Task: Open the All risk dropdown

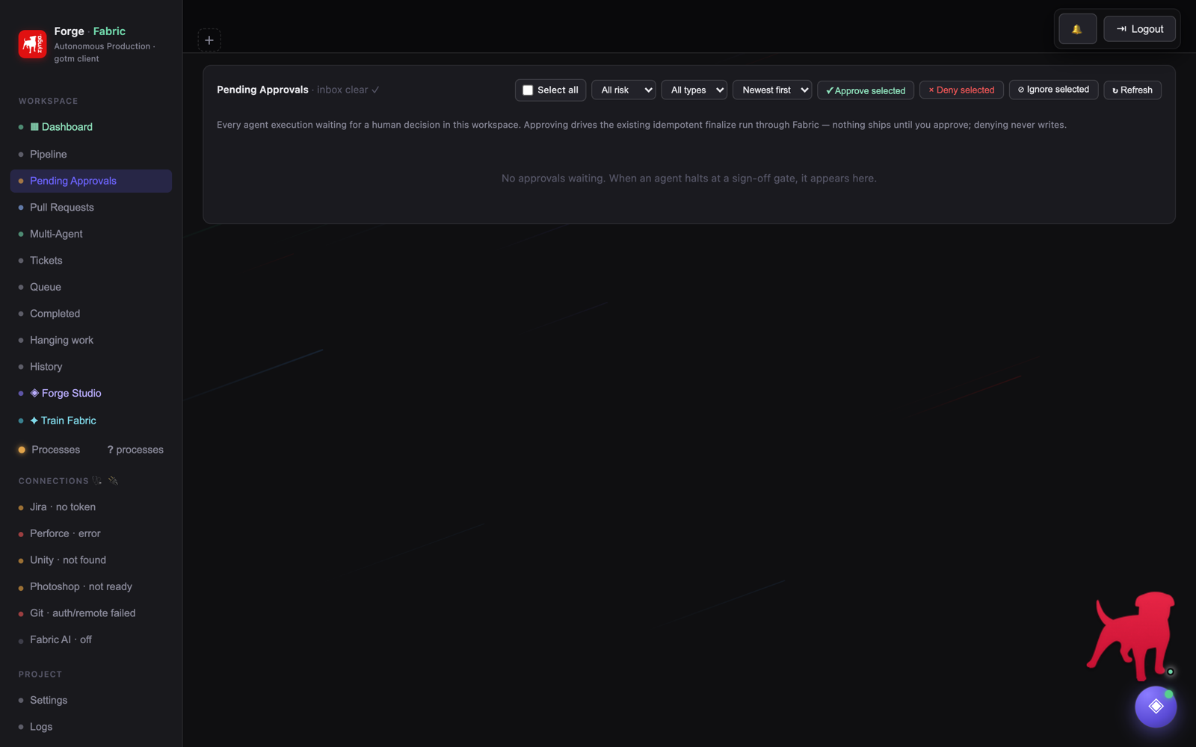Action: [x=623, y=90]
